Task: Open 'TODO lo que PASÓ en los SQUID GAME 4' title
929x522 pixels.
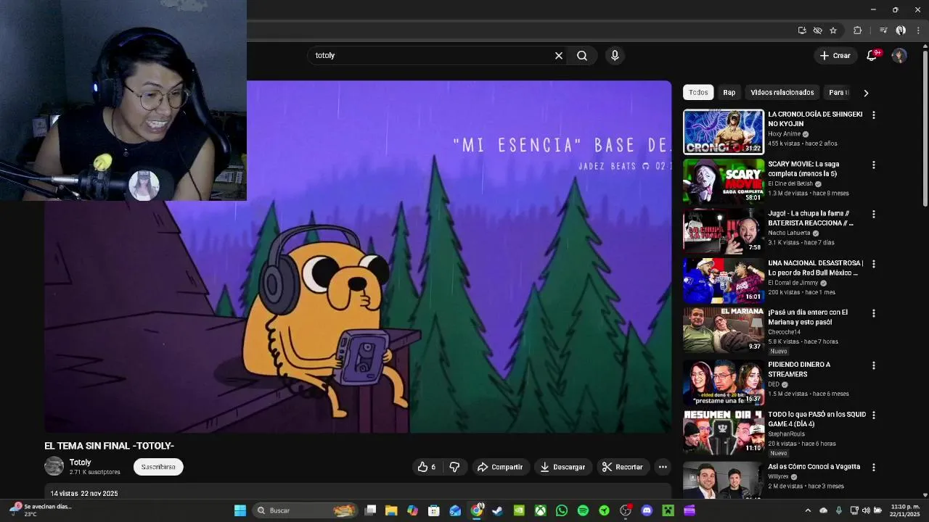Action: point(817,419)
